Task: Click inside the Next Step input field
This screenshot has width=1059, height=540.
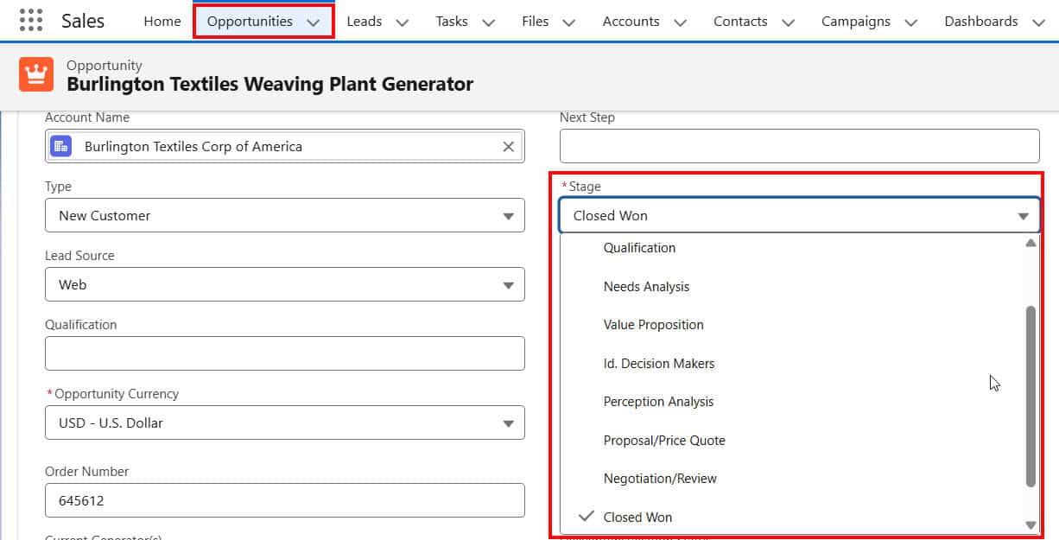Action: click(800, 145)
